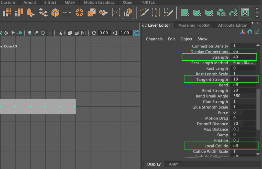Click the orange crossed square frame icon
262x169 pixels.
pos(116,13)
